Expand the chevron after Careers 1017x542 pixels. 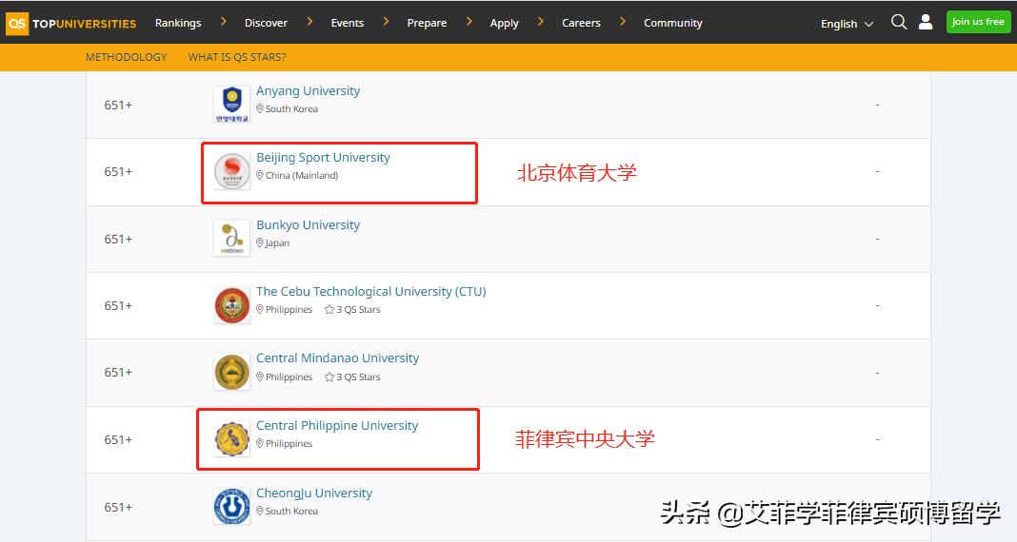(x=624, y=22)
